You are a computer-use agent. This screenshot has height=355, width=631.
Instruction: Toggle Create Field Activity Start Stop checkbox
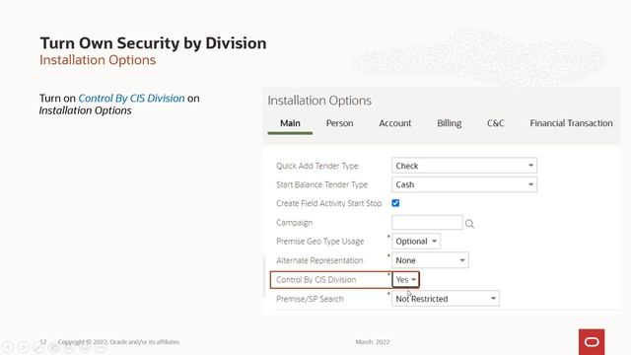click(x=395, y=203)
